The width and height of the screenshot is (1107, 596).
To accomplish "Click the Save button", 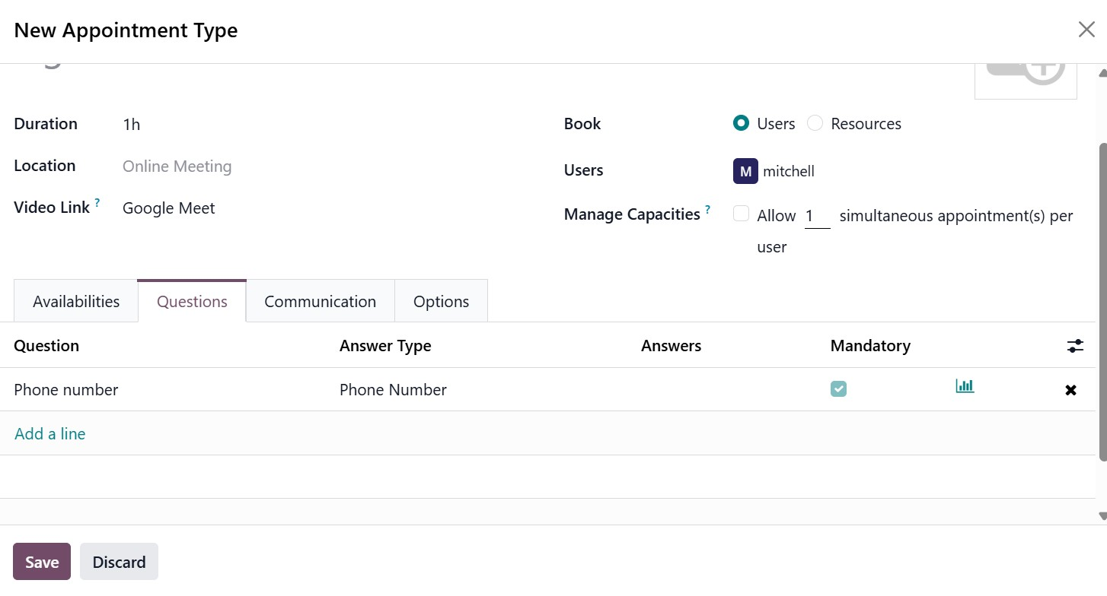I will 42,562.
